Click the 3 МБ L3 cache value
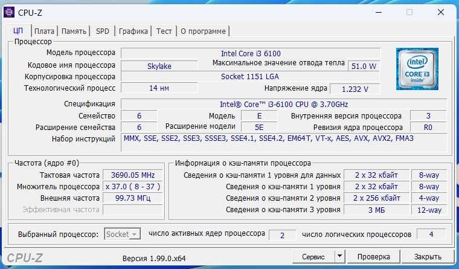 pyautogui.click(x=376, y=210)
